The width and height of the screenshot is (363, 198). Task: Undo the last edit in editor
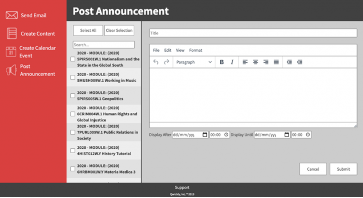tap(156, 62)
